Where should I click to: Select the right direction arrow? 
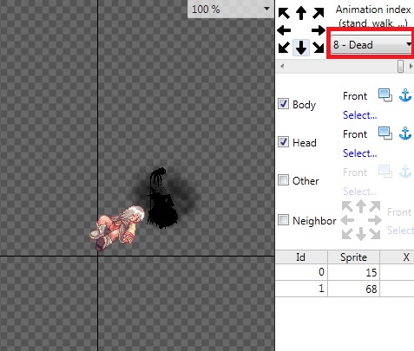319,30
